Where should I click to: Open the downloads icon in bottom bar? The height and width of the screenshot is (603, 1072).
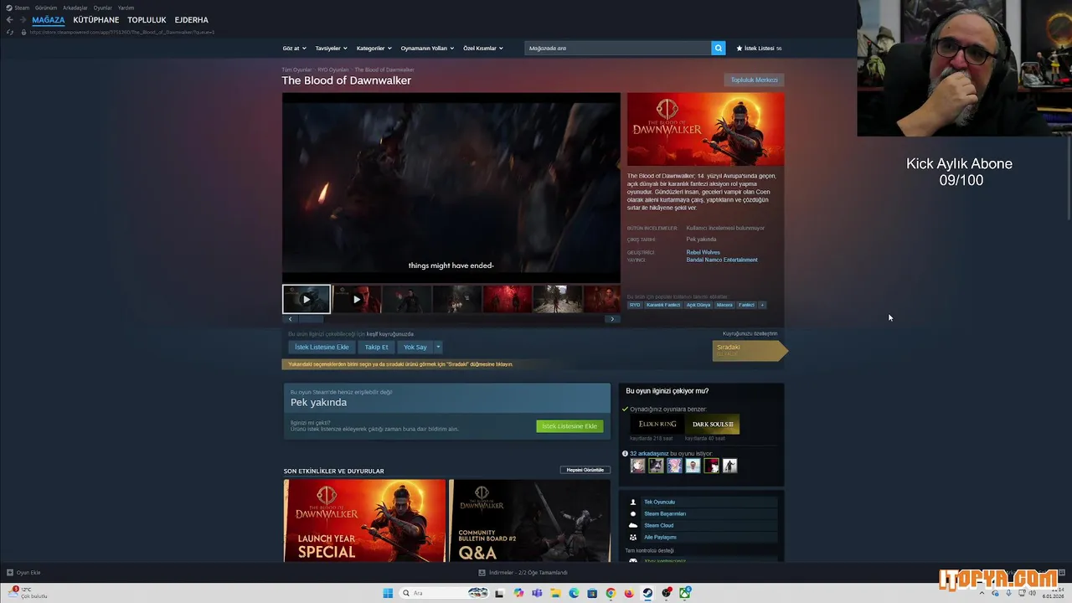pyautogui.click(x=482, y=572)
